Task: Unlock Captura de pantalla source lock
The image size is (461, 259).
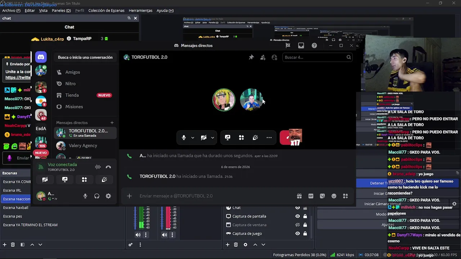Action: [305, 216]
